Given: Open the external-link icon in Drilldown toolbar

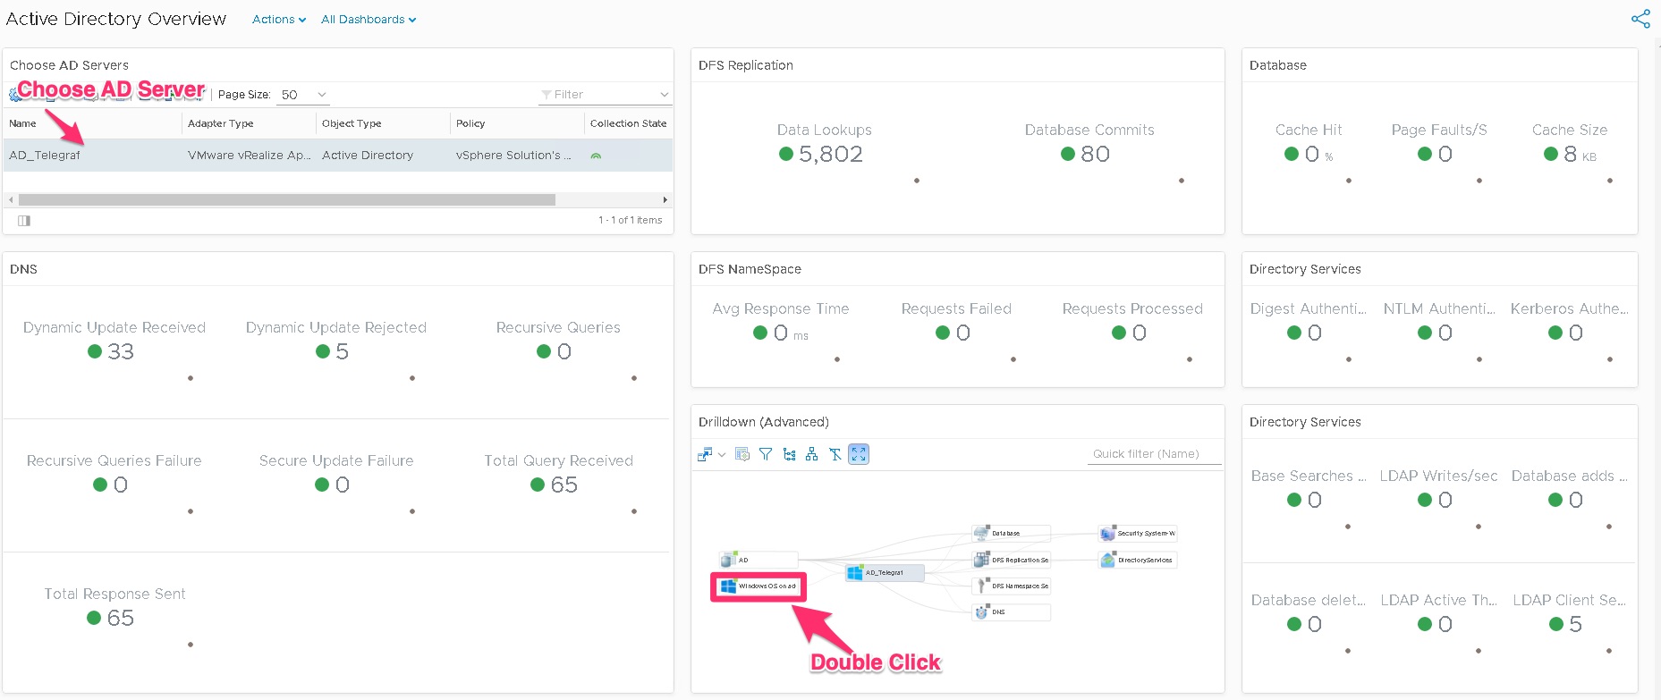Looking at the screenshot, I should click(x=705, y=454).
